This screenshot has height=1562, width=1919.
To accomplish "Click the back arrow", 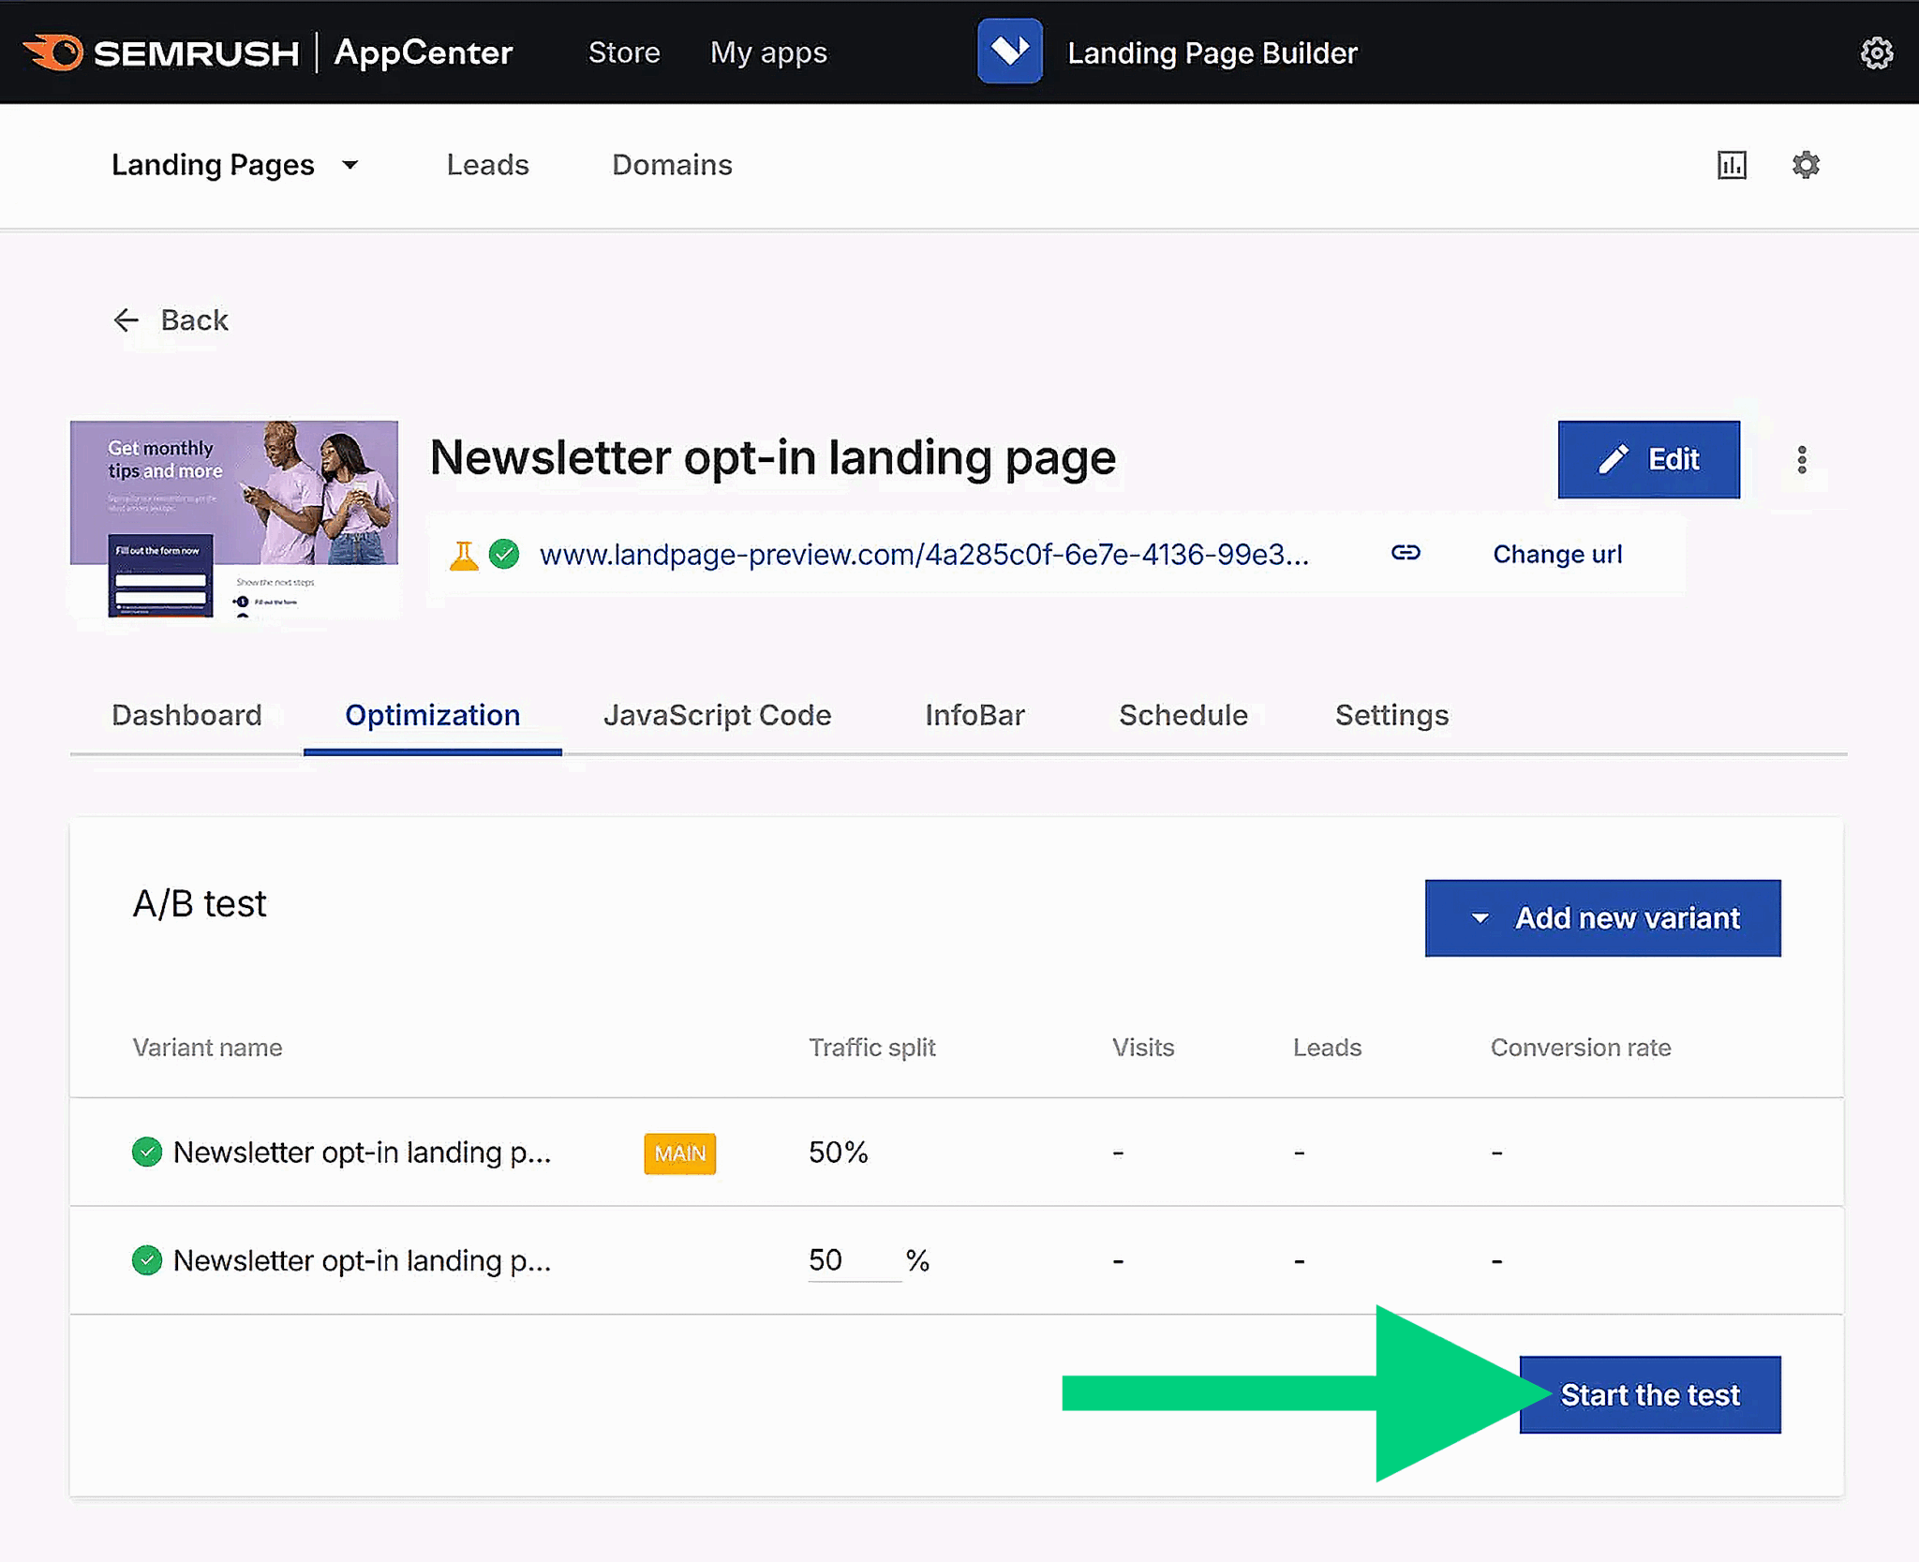I will pos(126,320).
